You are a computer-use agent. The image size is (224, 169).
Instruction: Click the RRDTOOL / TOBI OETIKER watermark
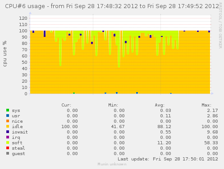(x=220, y=26)
